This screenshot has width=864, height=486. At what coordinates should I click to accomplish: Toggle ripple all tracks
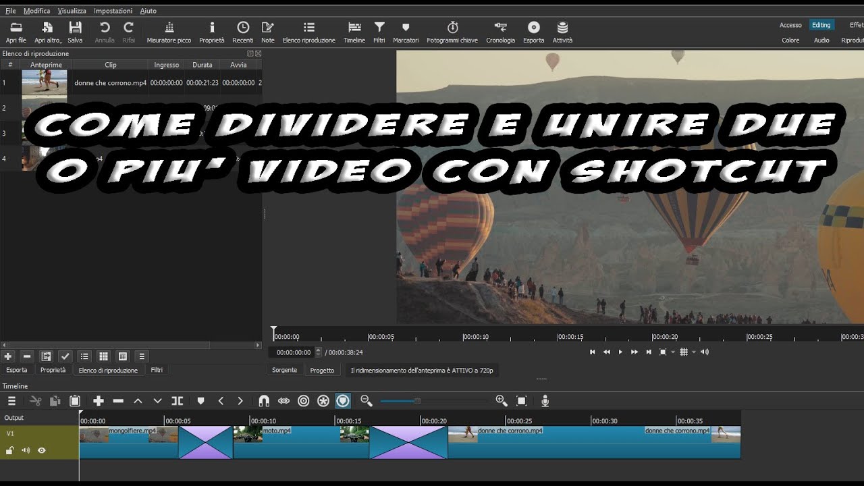pos(323,401)
